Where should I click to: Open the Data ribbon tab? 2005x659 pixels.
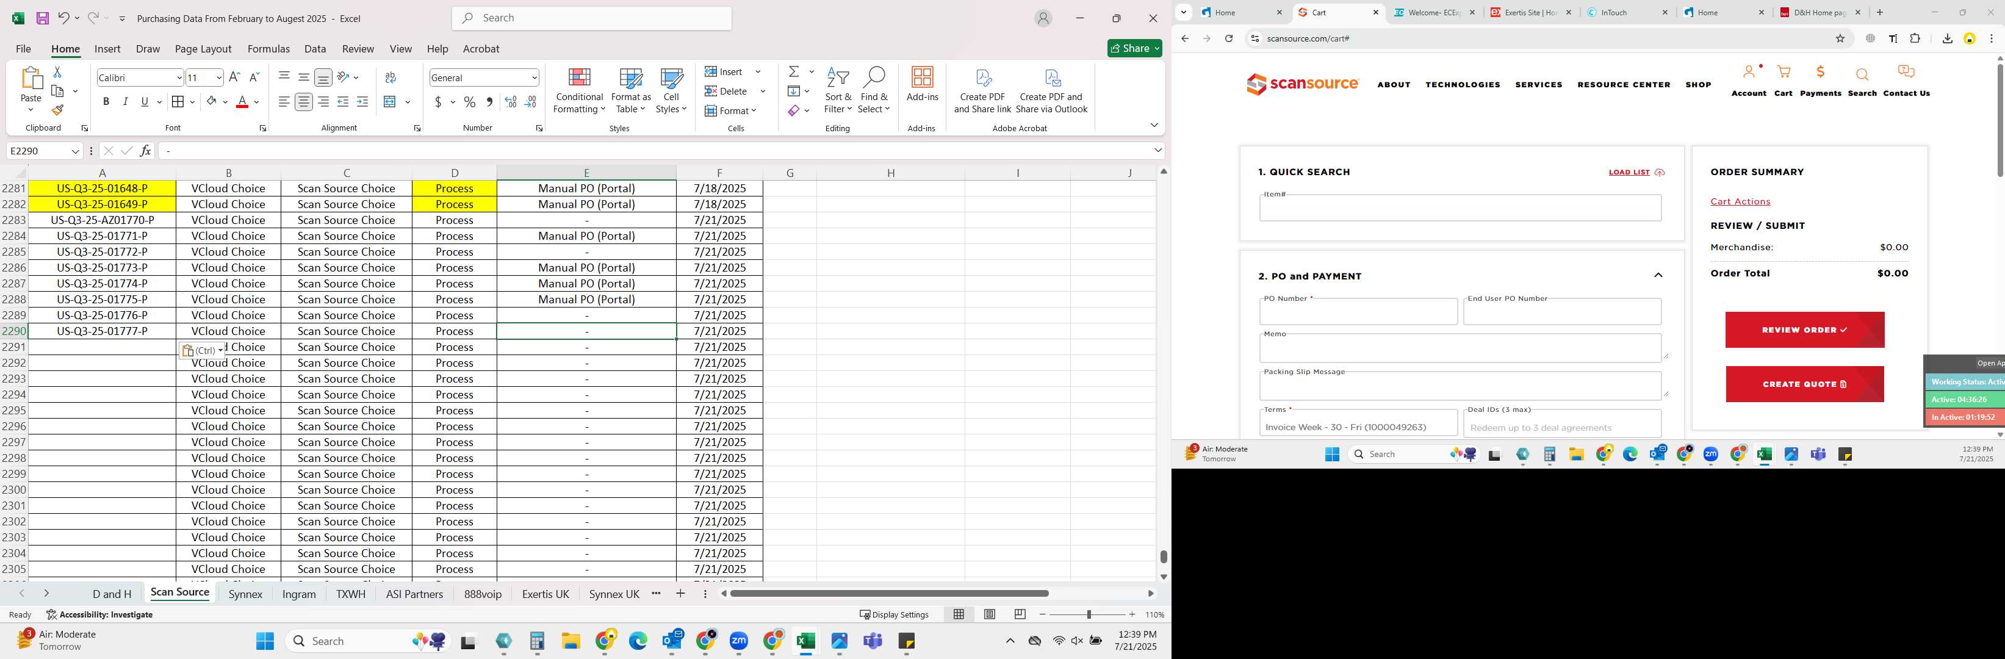pyautogui.click(x=315, y=48)
